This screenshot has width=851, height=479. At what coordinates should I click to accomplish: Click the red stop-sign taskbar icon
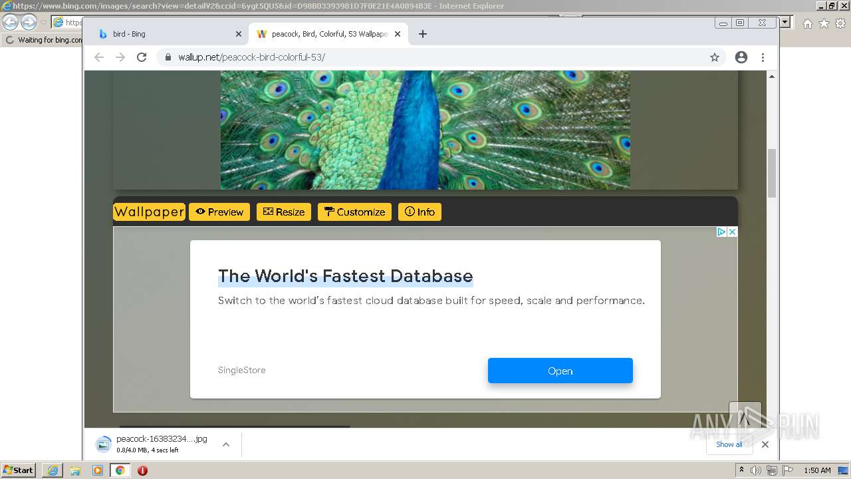point(142,470)
